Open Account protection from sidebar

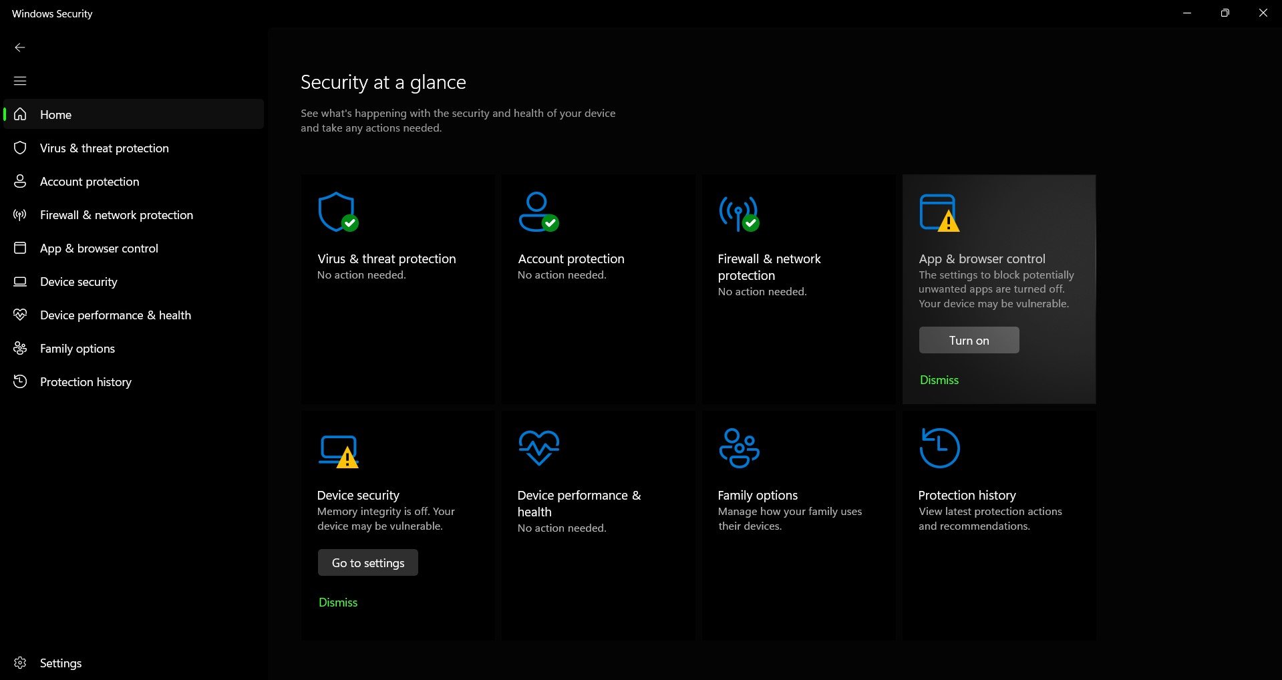[x=134, y=181]
